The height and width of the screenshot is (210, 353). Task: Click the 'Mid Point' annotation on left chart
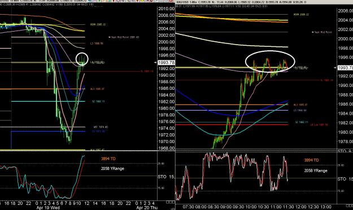point(124,37)
